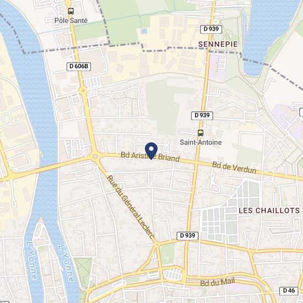Click the Saint-Antoine stop name
This screenshot has width=303, height=303.
coord(201,143)
